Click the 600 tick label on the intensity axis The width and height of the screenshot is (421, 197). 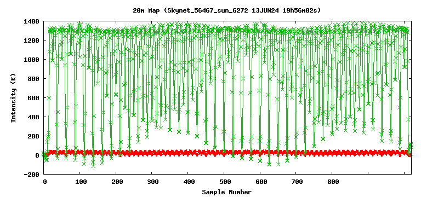[x=34, y=98]
